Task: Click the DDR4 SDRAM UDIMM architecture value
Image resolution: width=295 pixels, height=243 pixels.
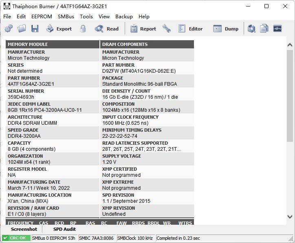Action: [x=32, y=123]
